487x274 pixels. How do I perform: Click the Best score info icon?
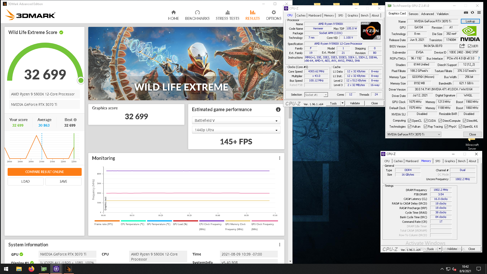[75, 120]
